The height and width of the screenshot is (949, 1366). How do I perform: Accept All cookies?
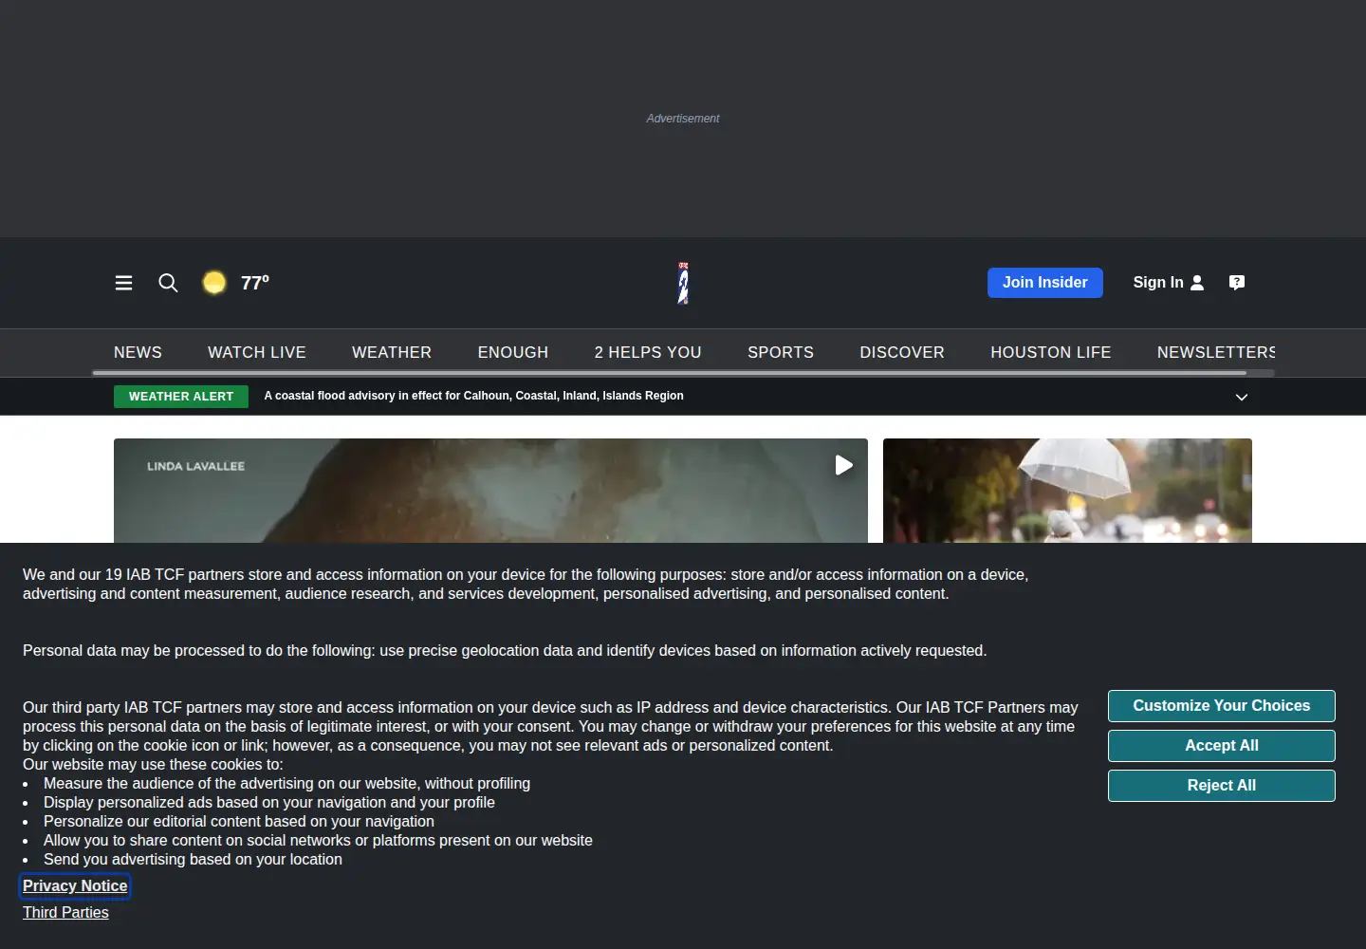click(x=1222, y=746)
